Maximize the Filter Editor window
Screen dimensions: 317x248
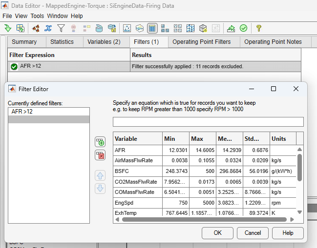point(274,89)
